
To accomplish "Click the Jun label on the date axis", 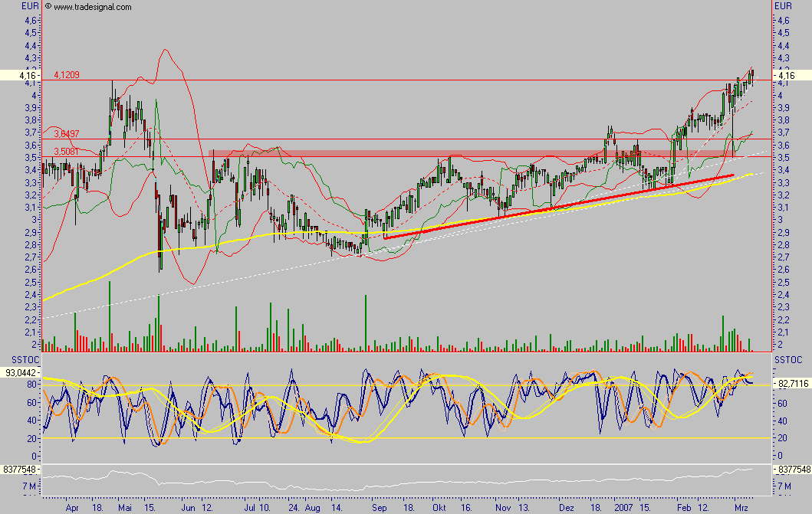I will 188,508.
